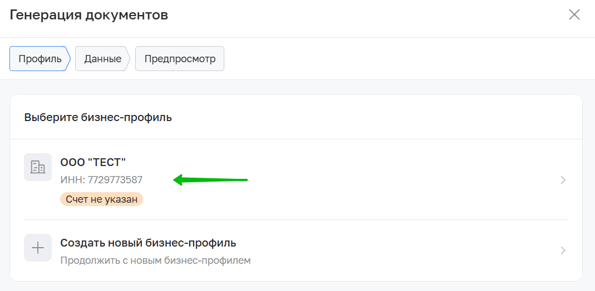595x291 pixels.
Task: Click the pointed right edge of Данные tab
Action: tap(128, 59)
